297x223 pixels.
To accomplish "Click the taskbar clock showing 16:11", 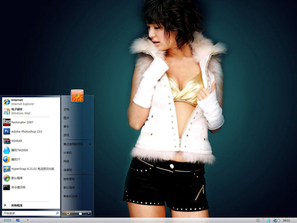I will pyautogui.click(x=286, y=220).
